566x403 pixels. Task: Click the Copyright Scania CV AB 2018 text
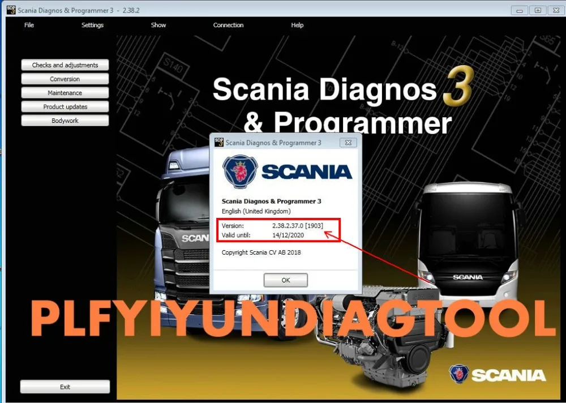261,252
